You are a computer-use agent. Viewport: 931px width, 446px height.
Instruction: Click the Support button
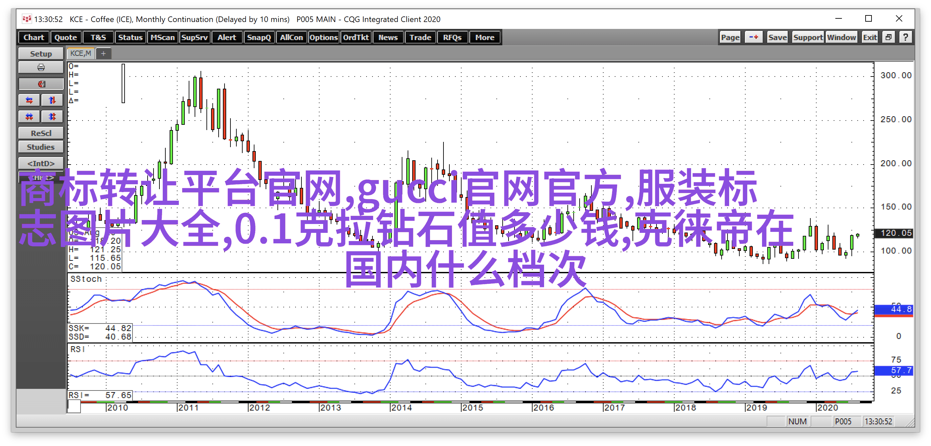[808, 37]
